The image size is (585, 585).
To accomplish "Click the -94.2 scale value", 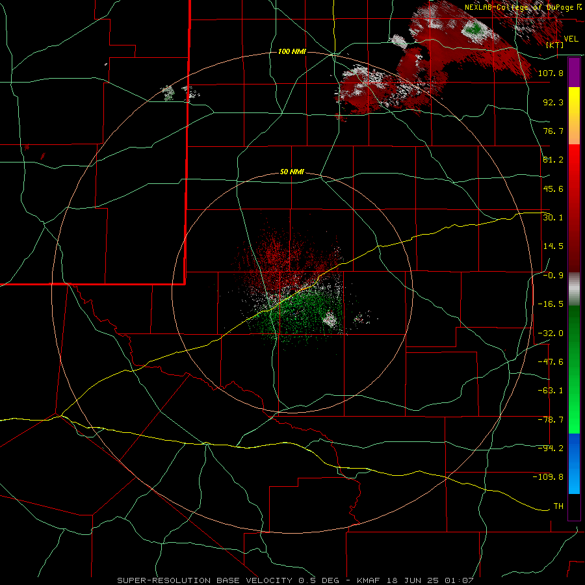I will (x=551, y=448).
